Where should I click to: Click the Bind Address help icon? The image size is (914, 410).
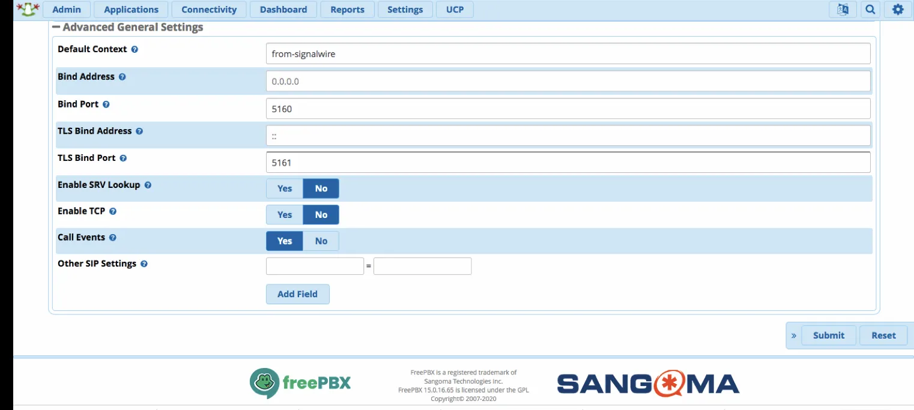coord(123,77)
